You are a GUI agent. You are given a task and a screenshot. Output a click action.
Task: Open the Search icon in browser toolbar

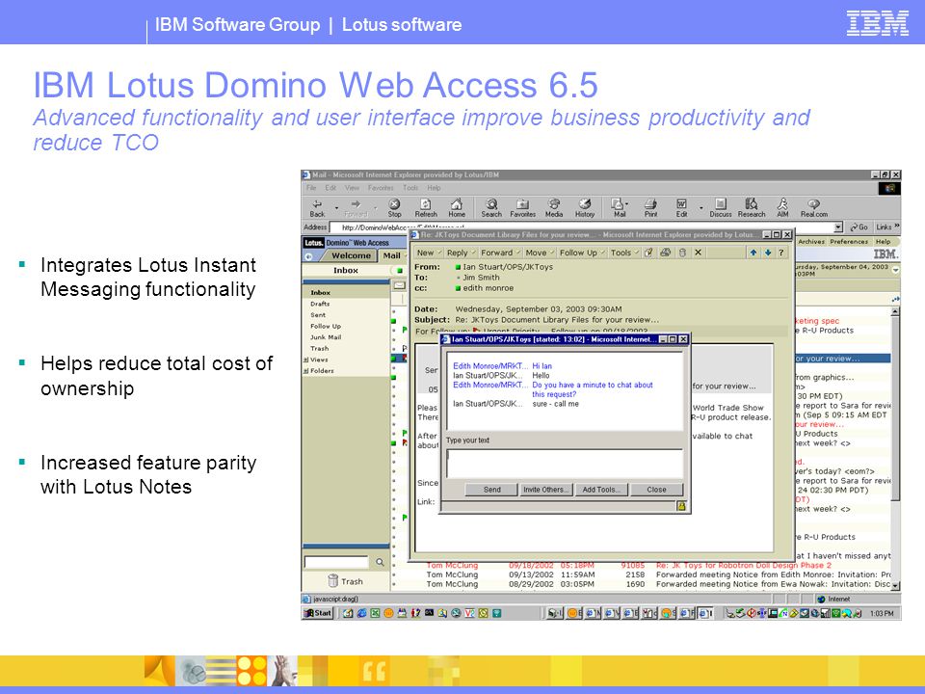(491, 208)
